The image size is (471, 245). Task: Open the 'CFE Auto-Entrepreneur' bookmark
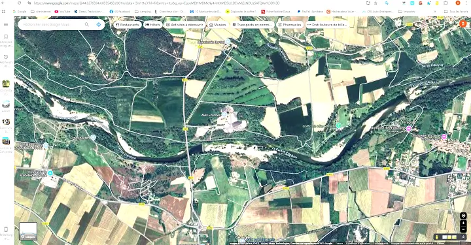[377, 11]
